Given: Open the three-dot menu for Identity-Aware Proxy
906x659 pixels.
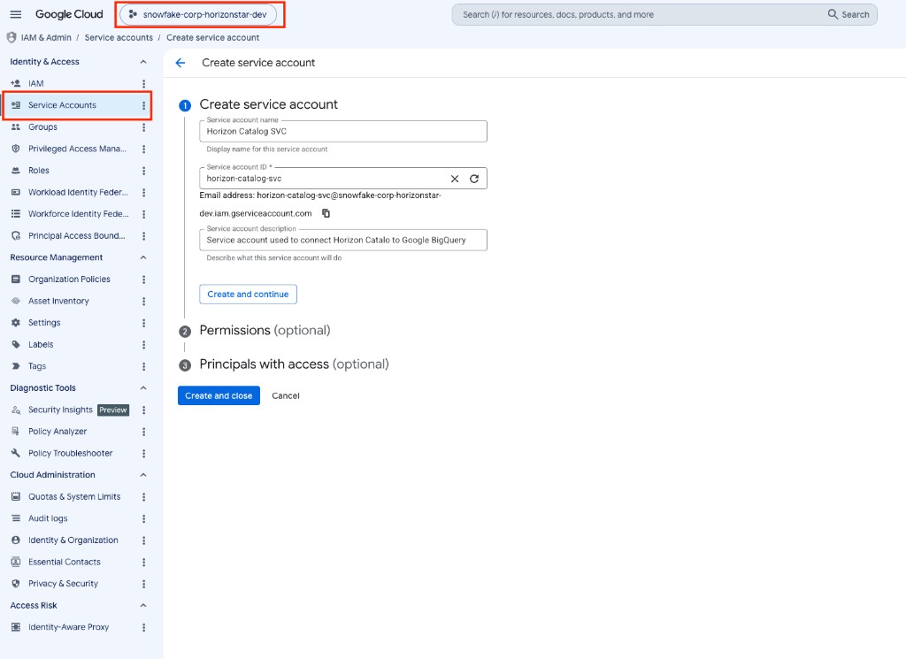Looking at the screenshot, I should tap(144, 627).
